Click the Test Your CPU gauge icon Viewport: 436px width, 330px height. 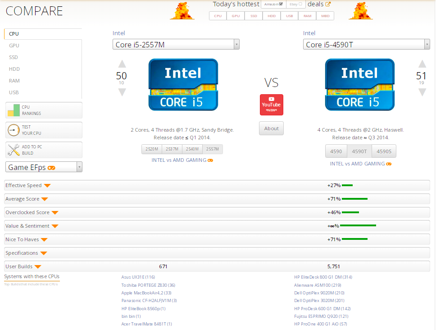(14, 130)
